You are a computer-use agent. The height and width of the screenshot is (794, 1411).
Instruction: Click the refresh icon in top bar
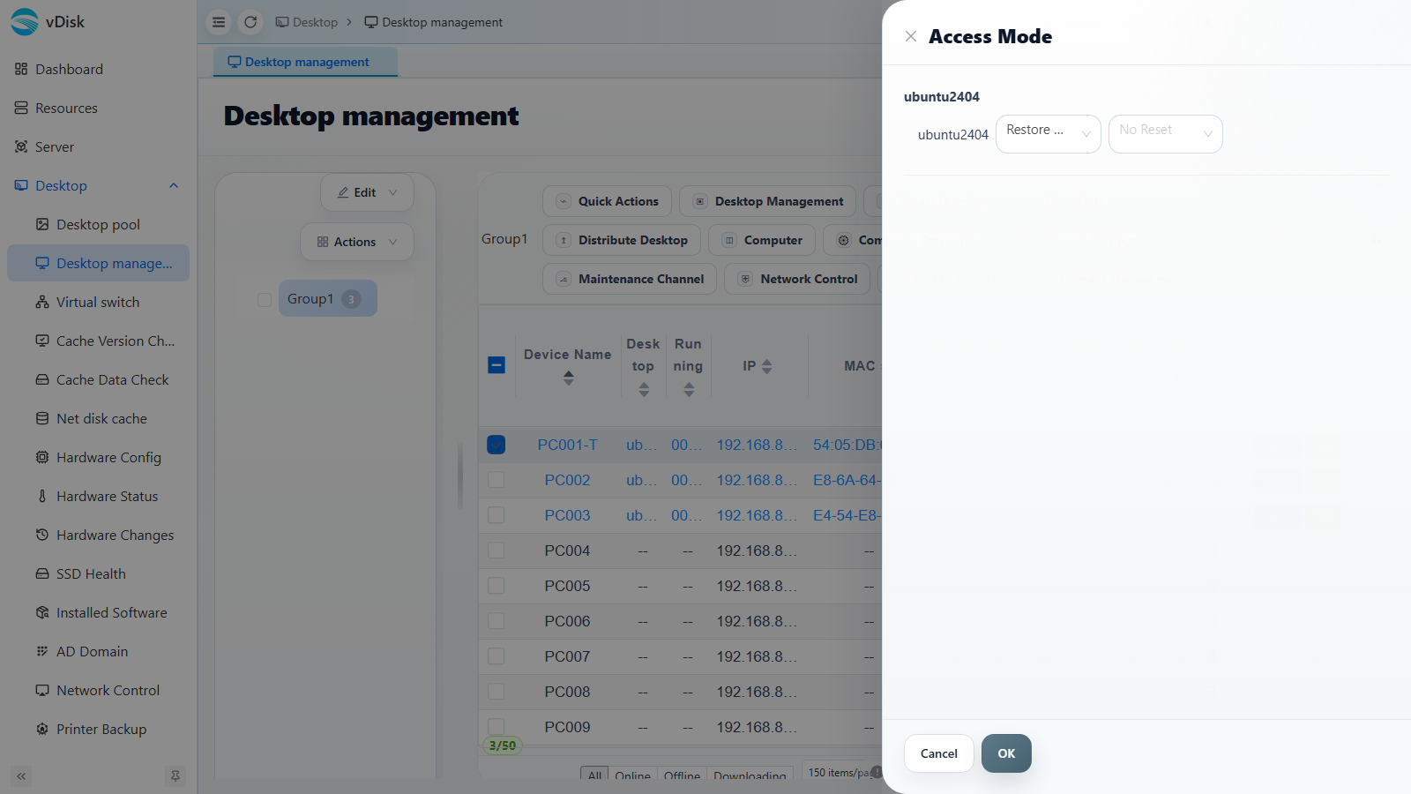tap(250, 22)
